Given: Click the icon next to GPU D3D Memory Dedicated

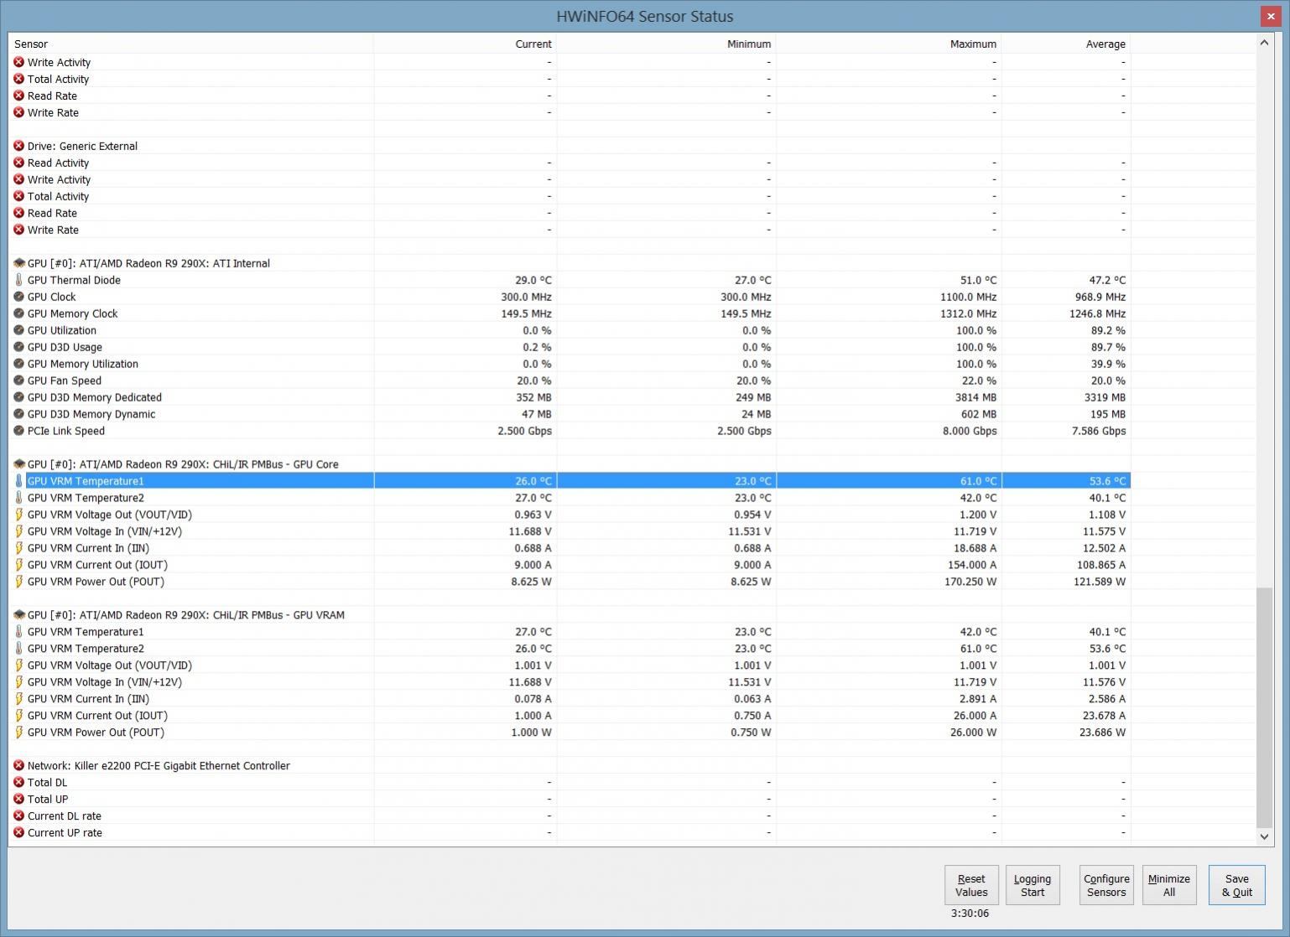Looking at the screenshot, I should pyautogui.click(x=18, y=397).
